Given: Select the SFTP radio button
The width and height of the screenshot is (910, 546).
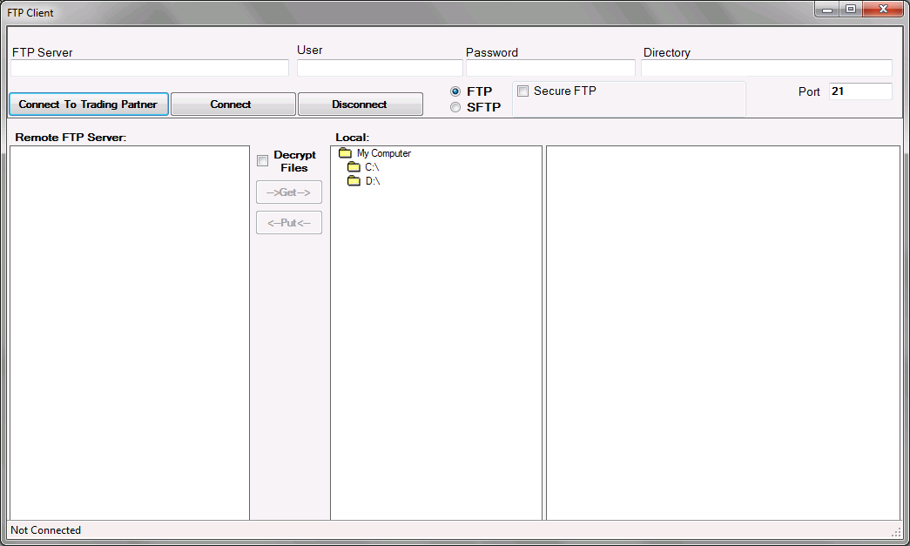Looking at the screenshot, I should 455,107.
